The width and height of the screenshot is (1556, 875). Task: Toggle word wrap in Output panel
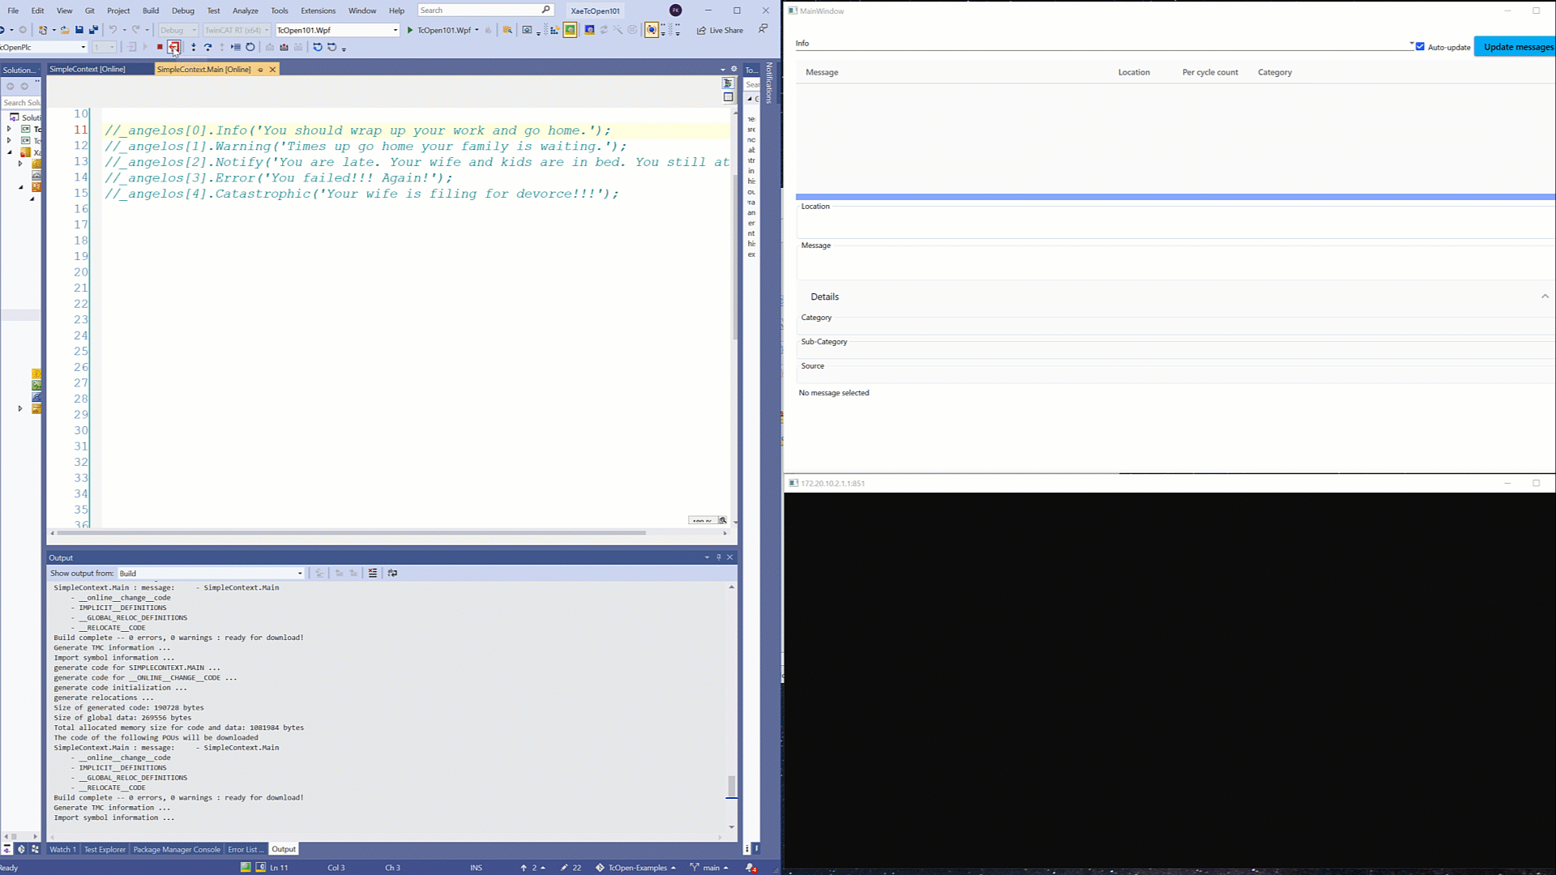pyautogui.click(x=393, y=573)
